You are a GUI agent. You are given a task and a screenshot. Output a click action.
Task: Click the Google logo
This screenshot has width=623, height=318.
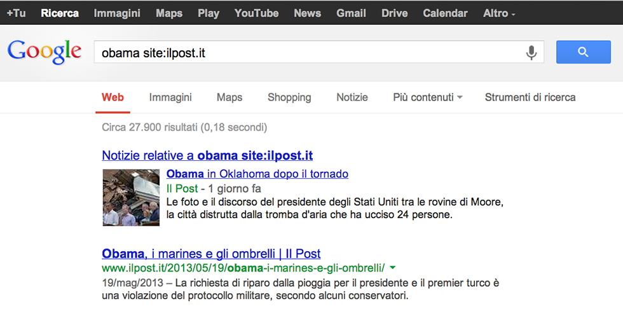pos(44,52)
